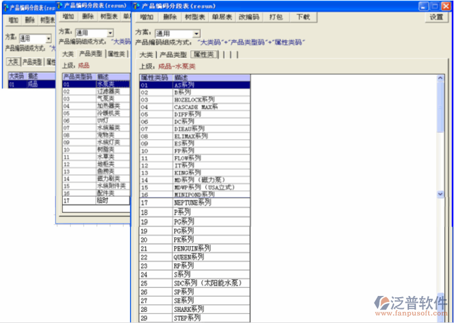Select the HOZELOCK系列 row
Image resolution: width=454 pixels, height=323 pixels.
pos(194,99)
